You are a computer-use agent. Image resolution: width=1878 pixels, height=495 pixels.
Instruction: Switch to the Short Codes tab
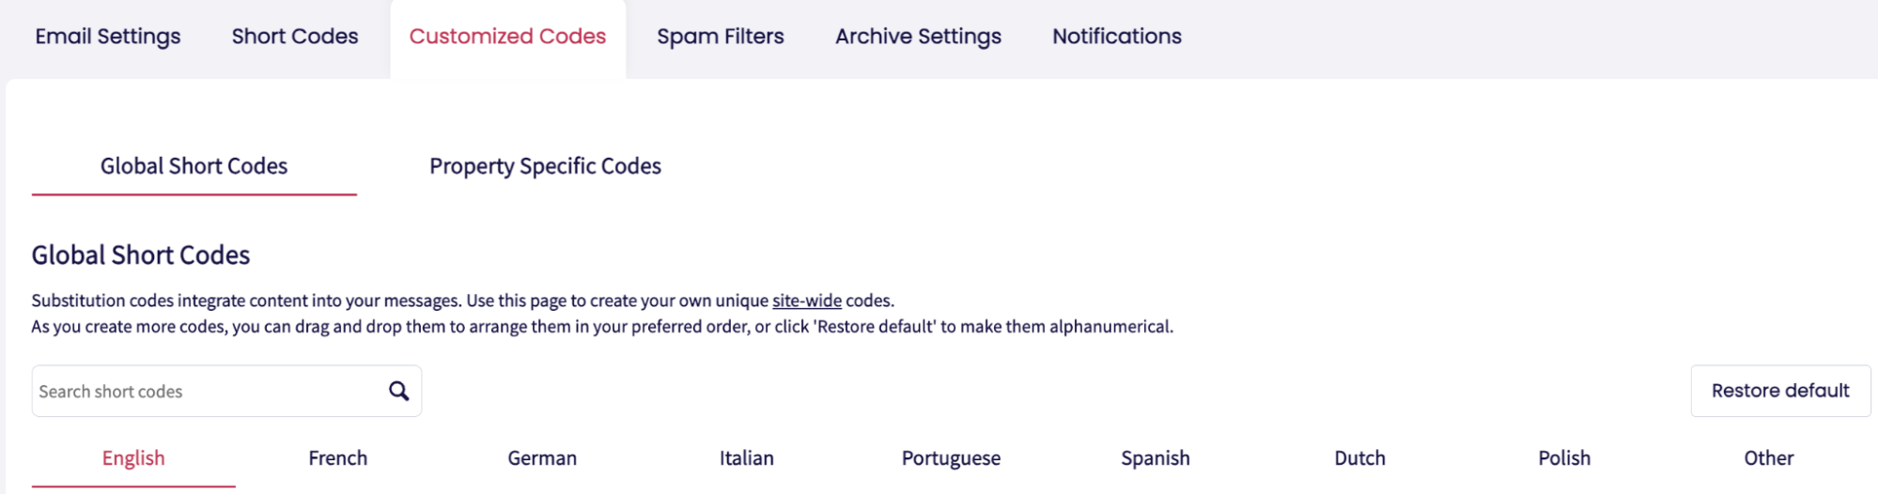coord(295,37)
